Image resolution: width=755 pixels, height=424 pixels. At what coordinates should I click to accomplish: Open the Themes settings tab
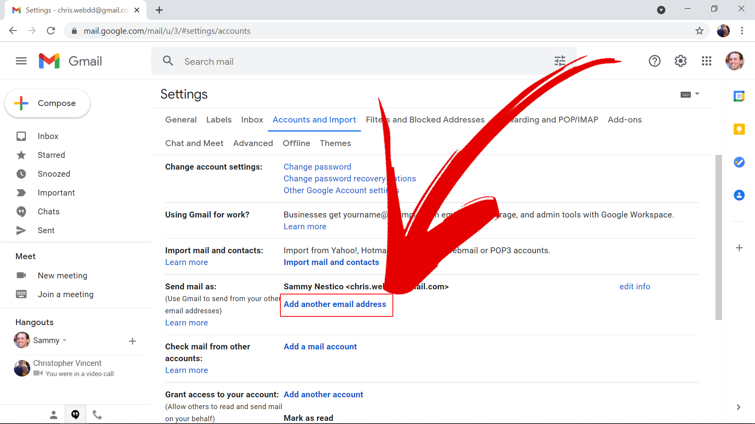point(335,143)
